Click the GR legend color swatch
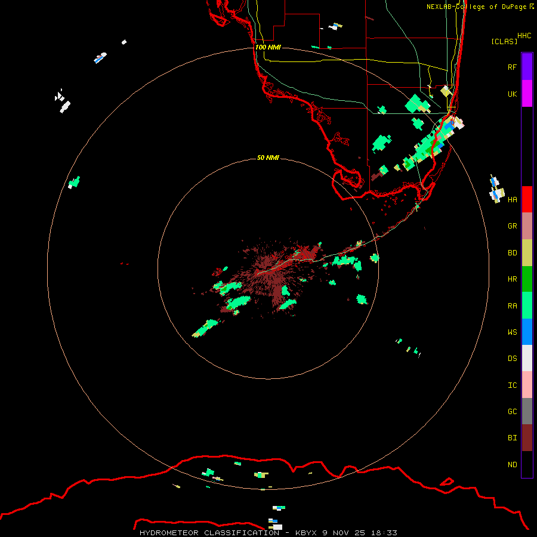This screenshot has height=537, width=537. (527, 226)
